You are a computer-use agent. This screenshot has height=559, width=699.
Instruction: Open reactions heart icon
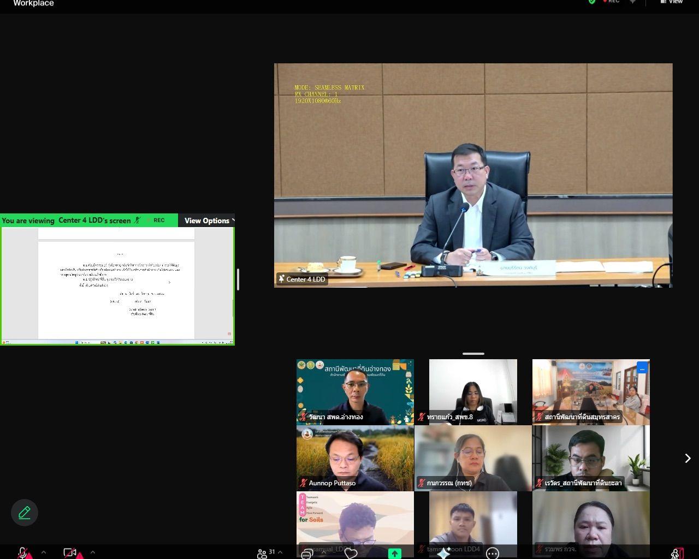pos(351,553)
